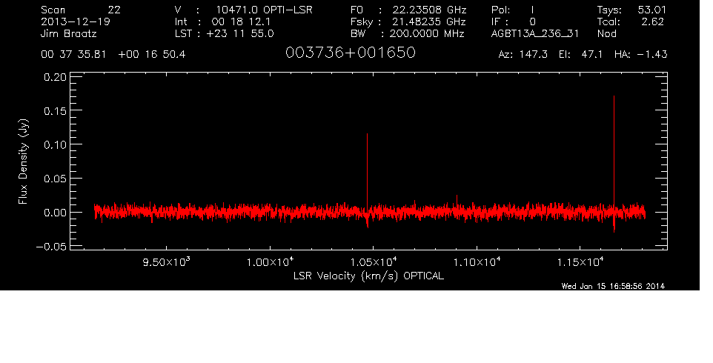Select the date 2013-12-19
713x363 pixels.
point(76,21)
